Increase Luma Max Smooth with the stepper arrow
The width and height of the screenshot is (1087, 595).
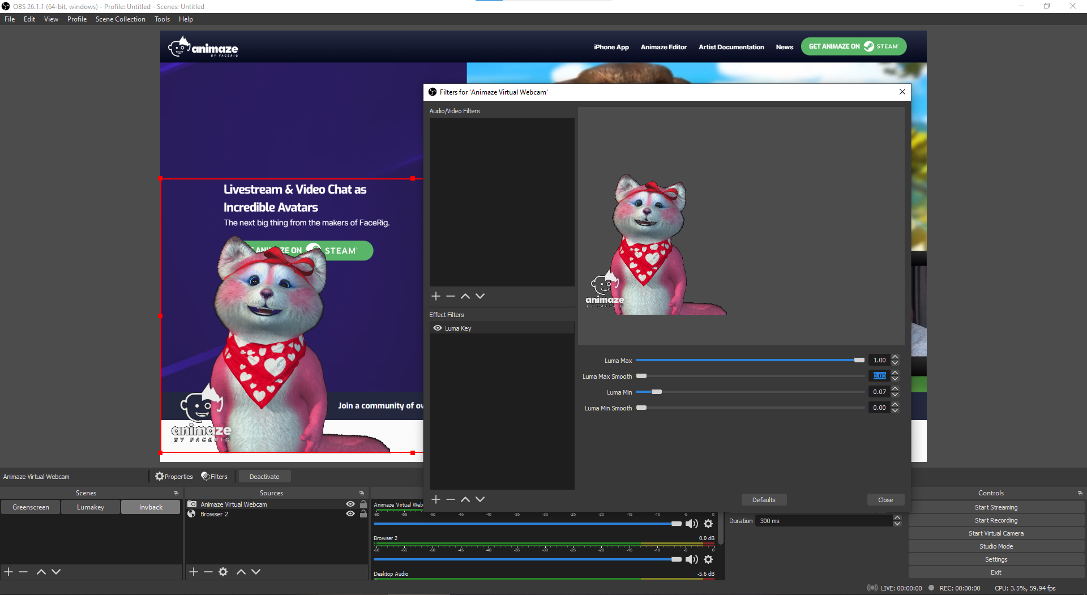895,373
